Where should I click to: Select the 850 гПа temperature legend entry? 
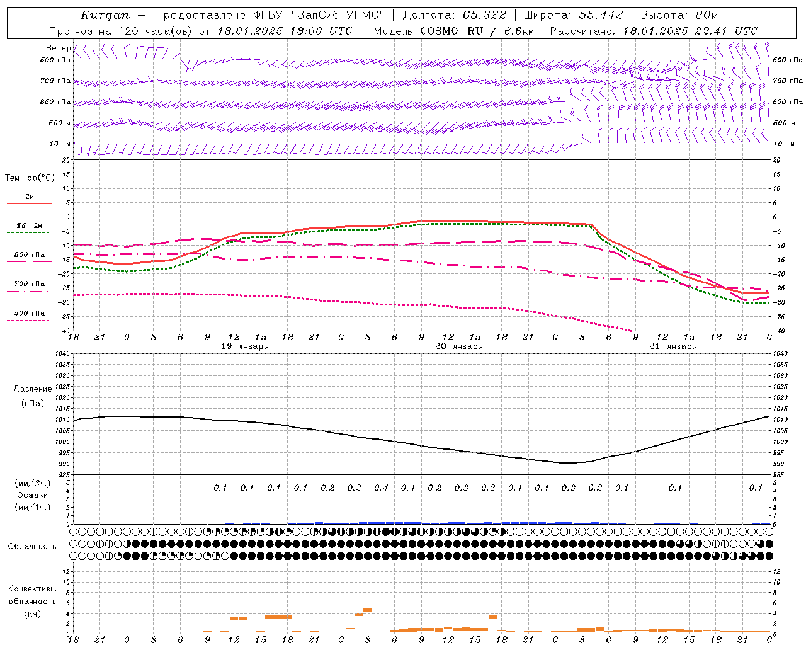(29, 255)
